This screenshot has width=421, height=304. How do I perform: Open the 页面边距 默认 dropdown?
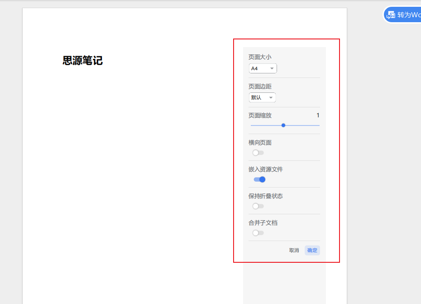(x=262, y=97)
